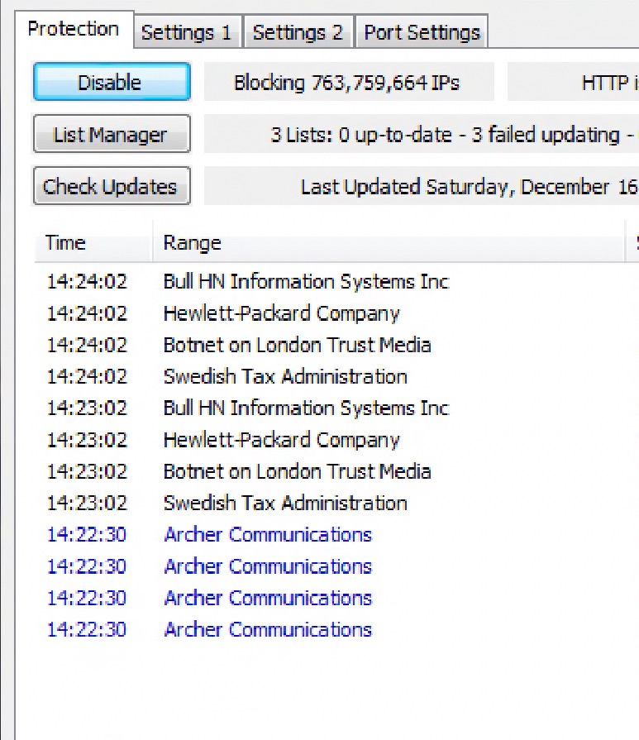Click the Check Updates button
Image resolution: width=639 pixels, height=740 pixels.
111,186
